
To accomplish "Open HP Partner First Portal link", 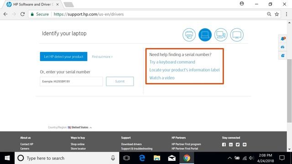I will click(185, 149).
